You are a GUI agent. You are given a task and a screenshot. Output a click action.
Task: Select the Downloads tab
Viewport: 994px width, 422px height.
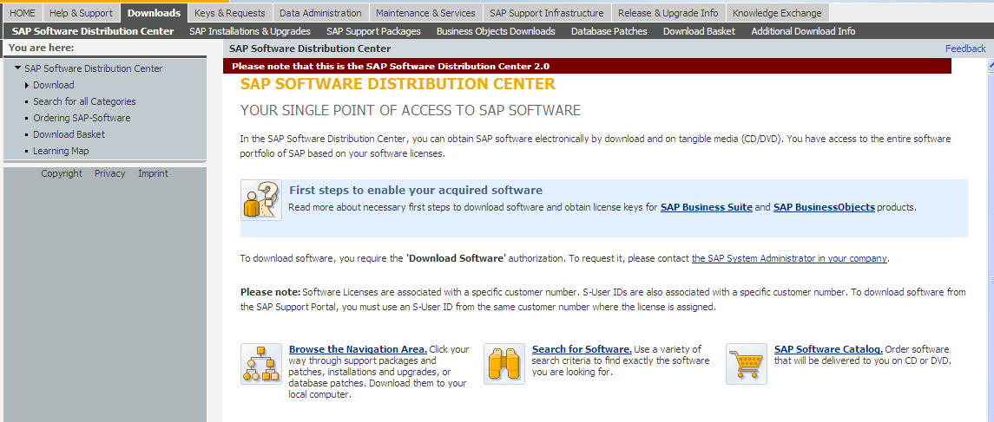pyautogui.click(x=154, y=13)
